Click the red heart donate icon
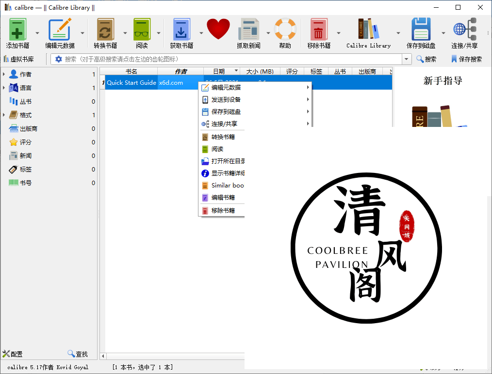Screen dimensions: 492x374 (x=218, y=29)
